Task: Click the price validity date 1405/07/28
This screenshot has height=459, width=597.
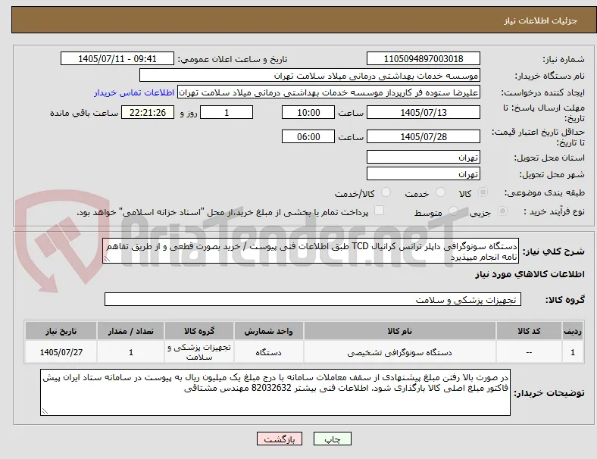Action: (x=424, y=136)
